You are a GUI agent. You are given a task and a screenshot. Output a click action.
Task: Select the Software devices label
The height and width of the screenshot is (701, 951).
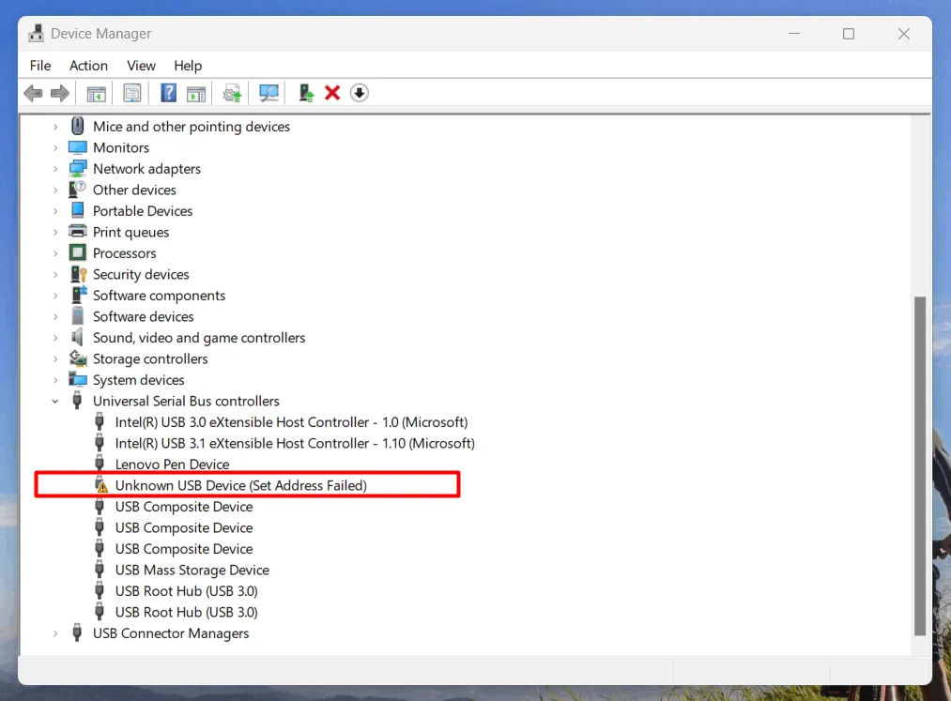tap(143, 316)
